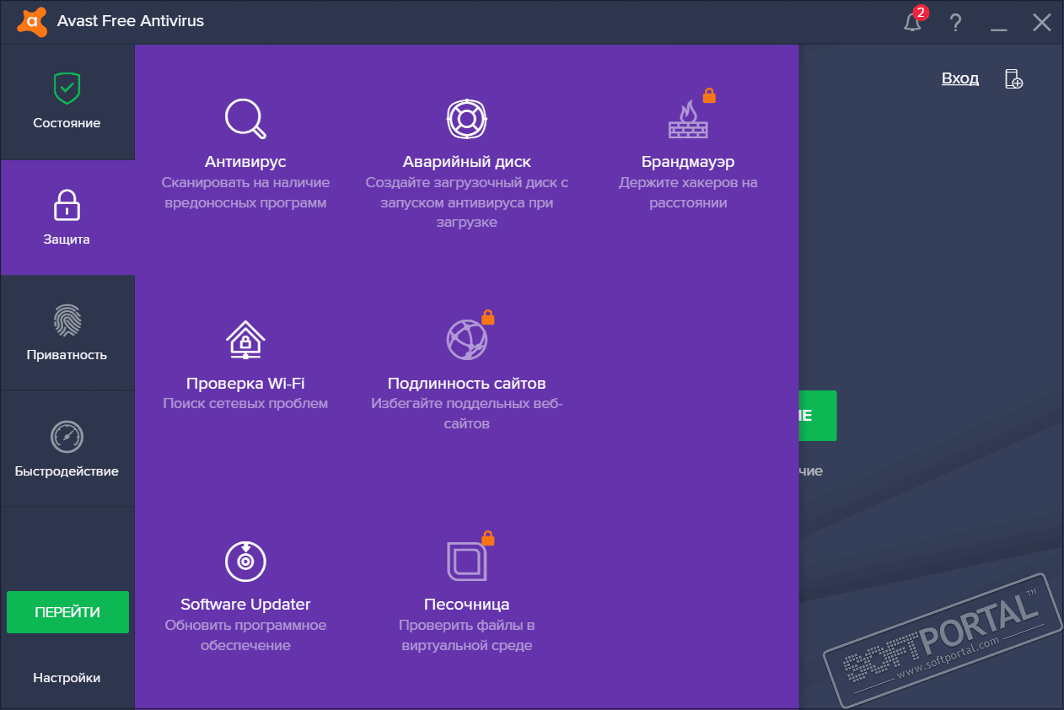This screenshot has width=1064, height=710.
Task: Open Настройки at the sidebar bottom
Action: [x=67, y=678]
